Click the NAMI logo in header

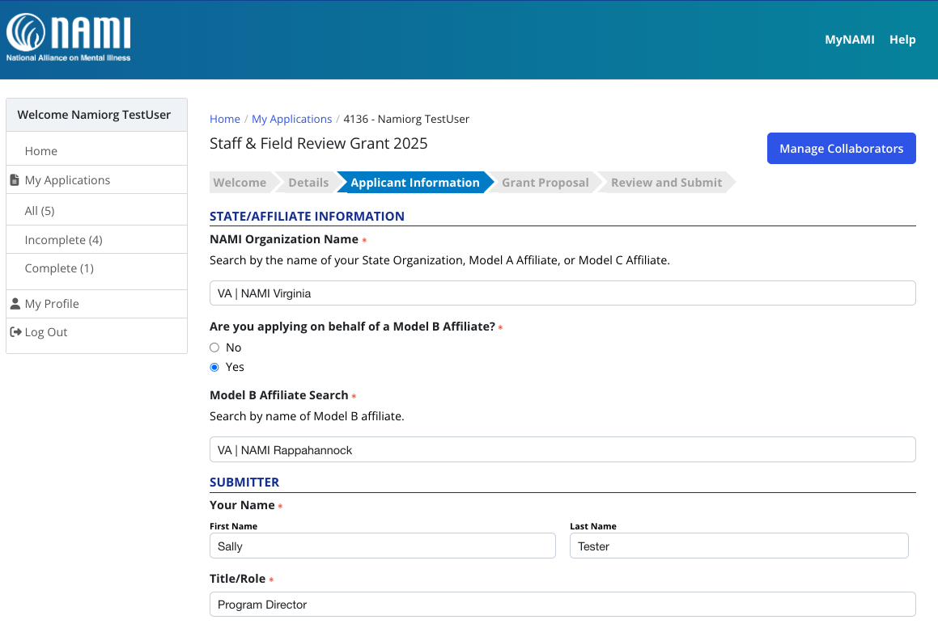68,37
